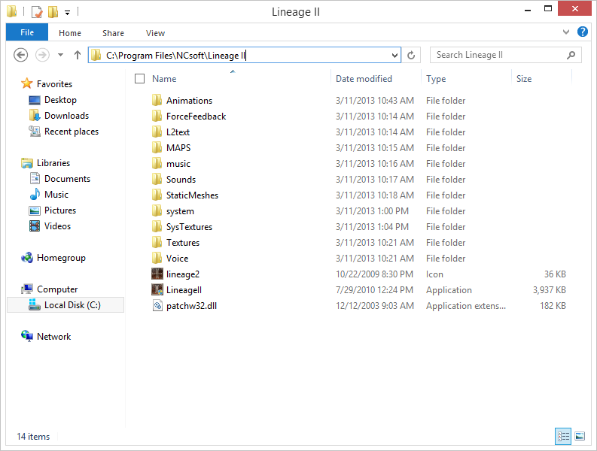The height and width of the screenshot is (451, 597).
Task: Select the SysTextures folder icon
Action: [x=157, y=227]
